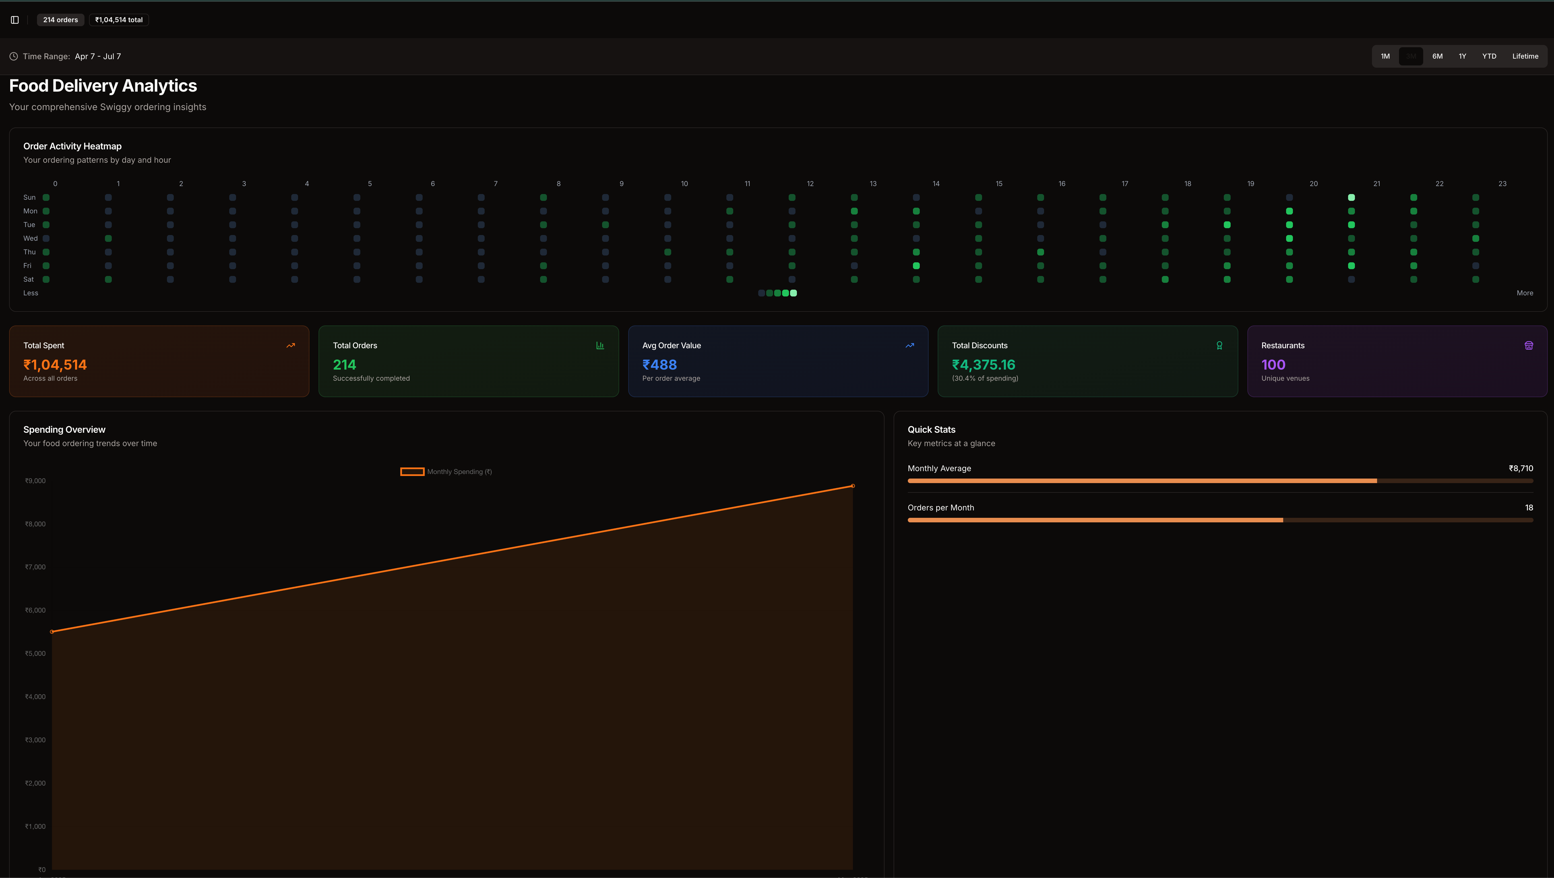Choose the Lifetime time range

click(1525, 56)
